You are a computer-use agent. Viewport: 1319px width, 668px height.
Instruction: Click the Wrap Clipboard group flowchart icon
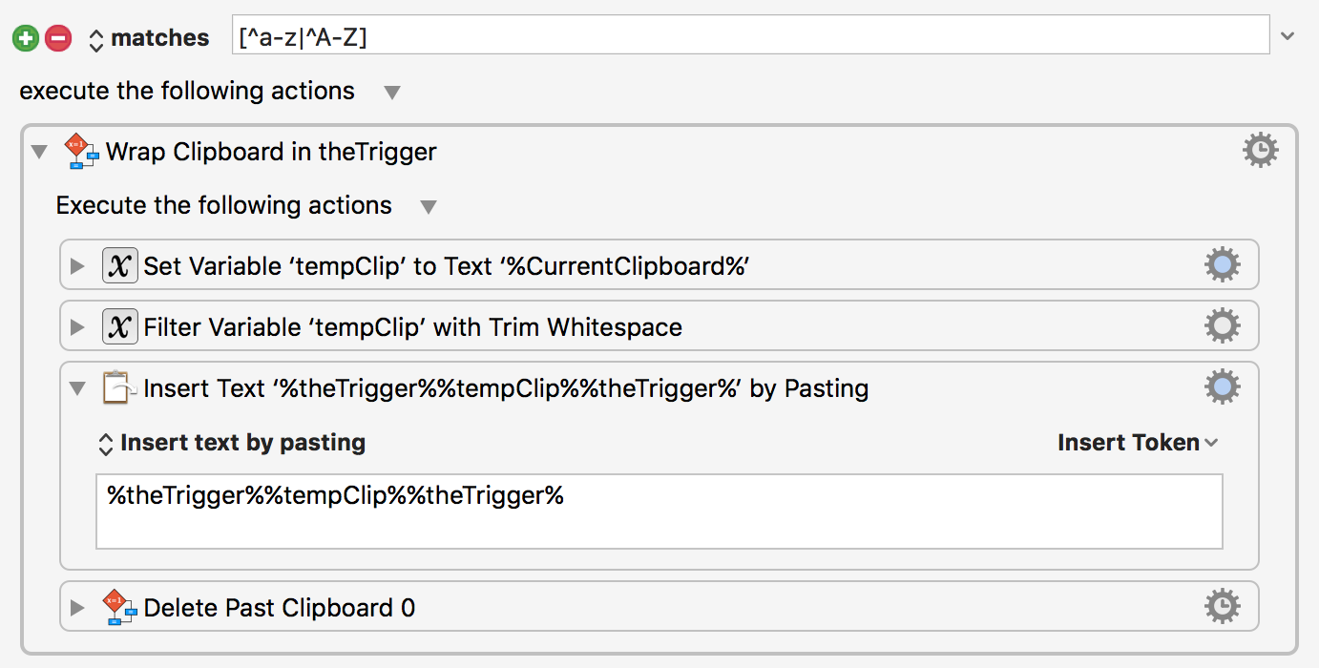[81, 152]
